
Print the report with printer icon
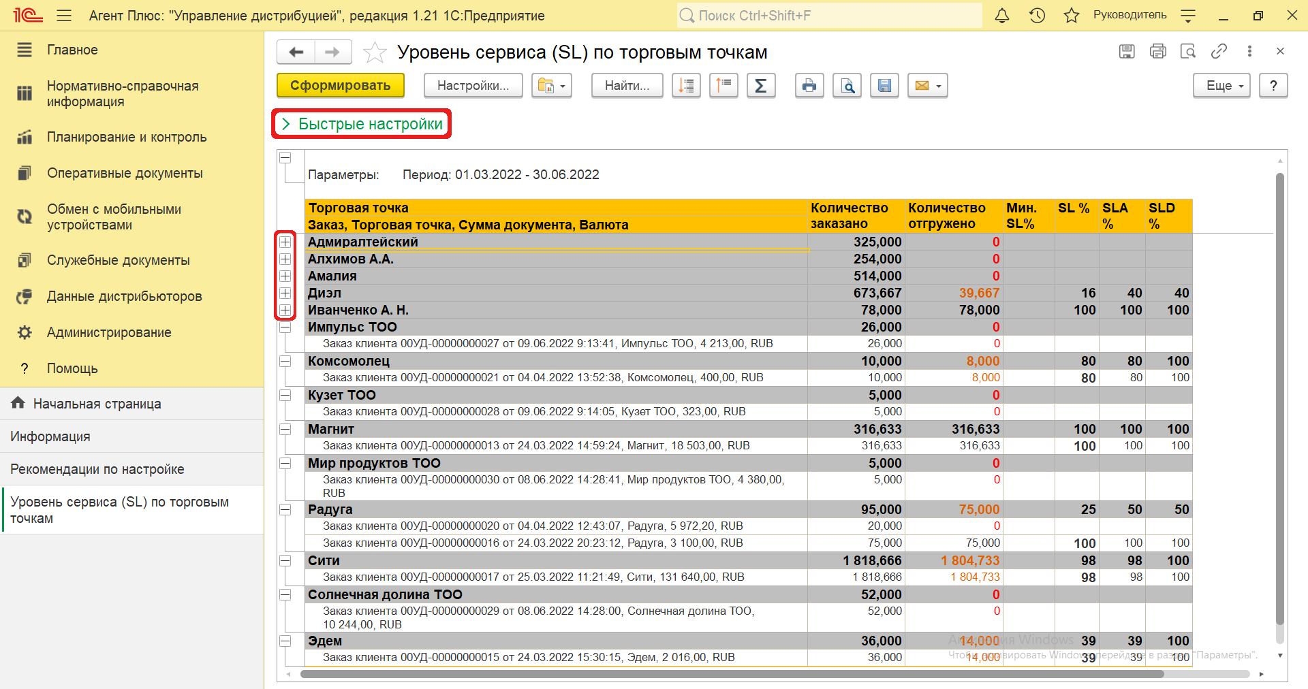[x=809, y=85]
